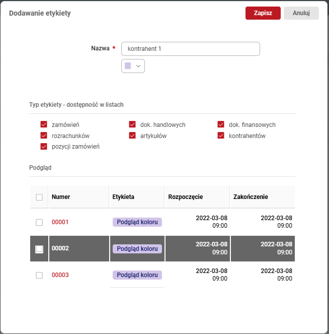
Task: Click the Podgląd koloru label in row 00001
Action: point(137,222)
